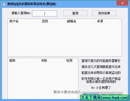Click the 请多点几次查询就能显示出来 text

(101, 67)
